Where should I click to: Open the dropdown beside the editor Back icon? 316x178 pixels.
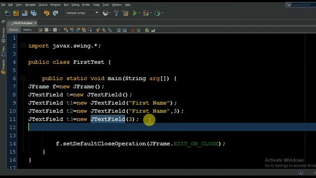coord(50,30)
